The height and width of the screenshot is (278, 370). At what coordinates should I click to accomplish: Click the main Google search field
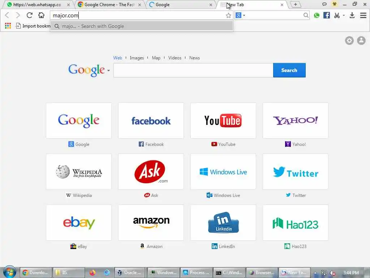(193, 70)
